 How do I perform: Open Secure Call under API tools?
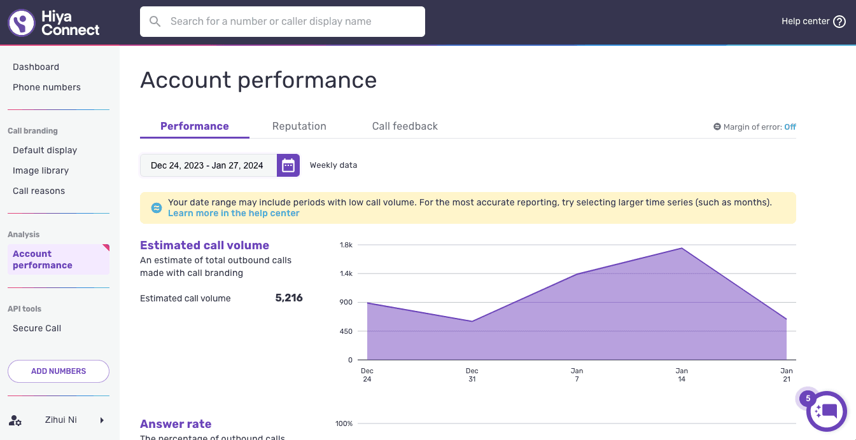point(37,328)
